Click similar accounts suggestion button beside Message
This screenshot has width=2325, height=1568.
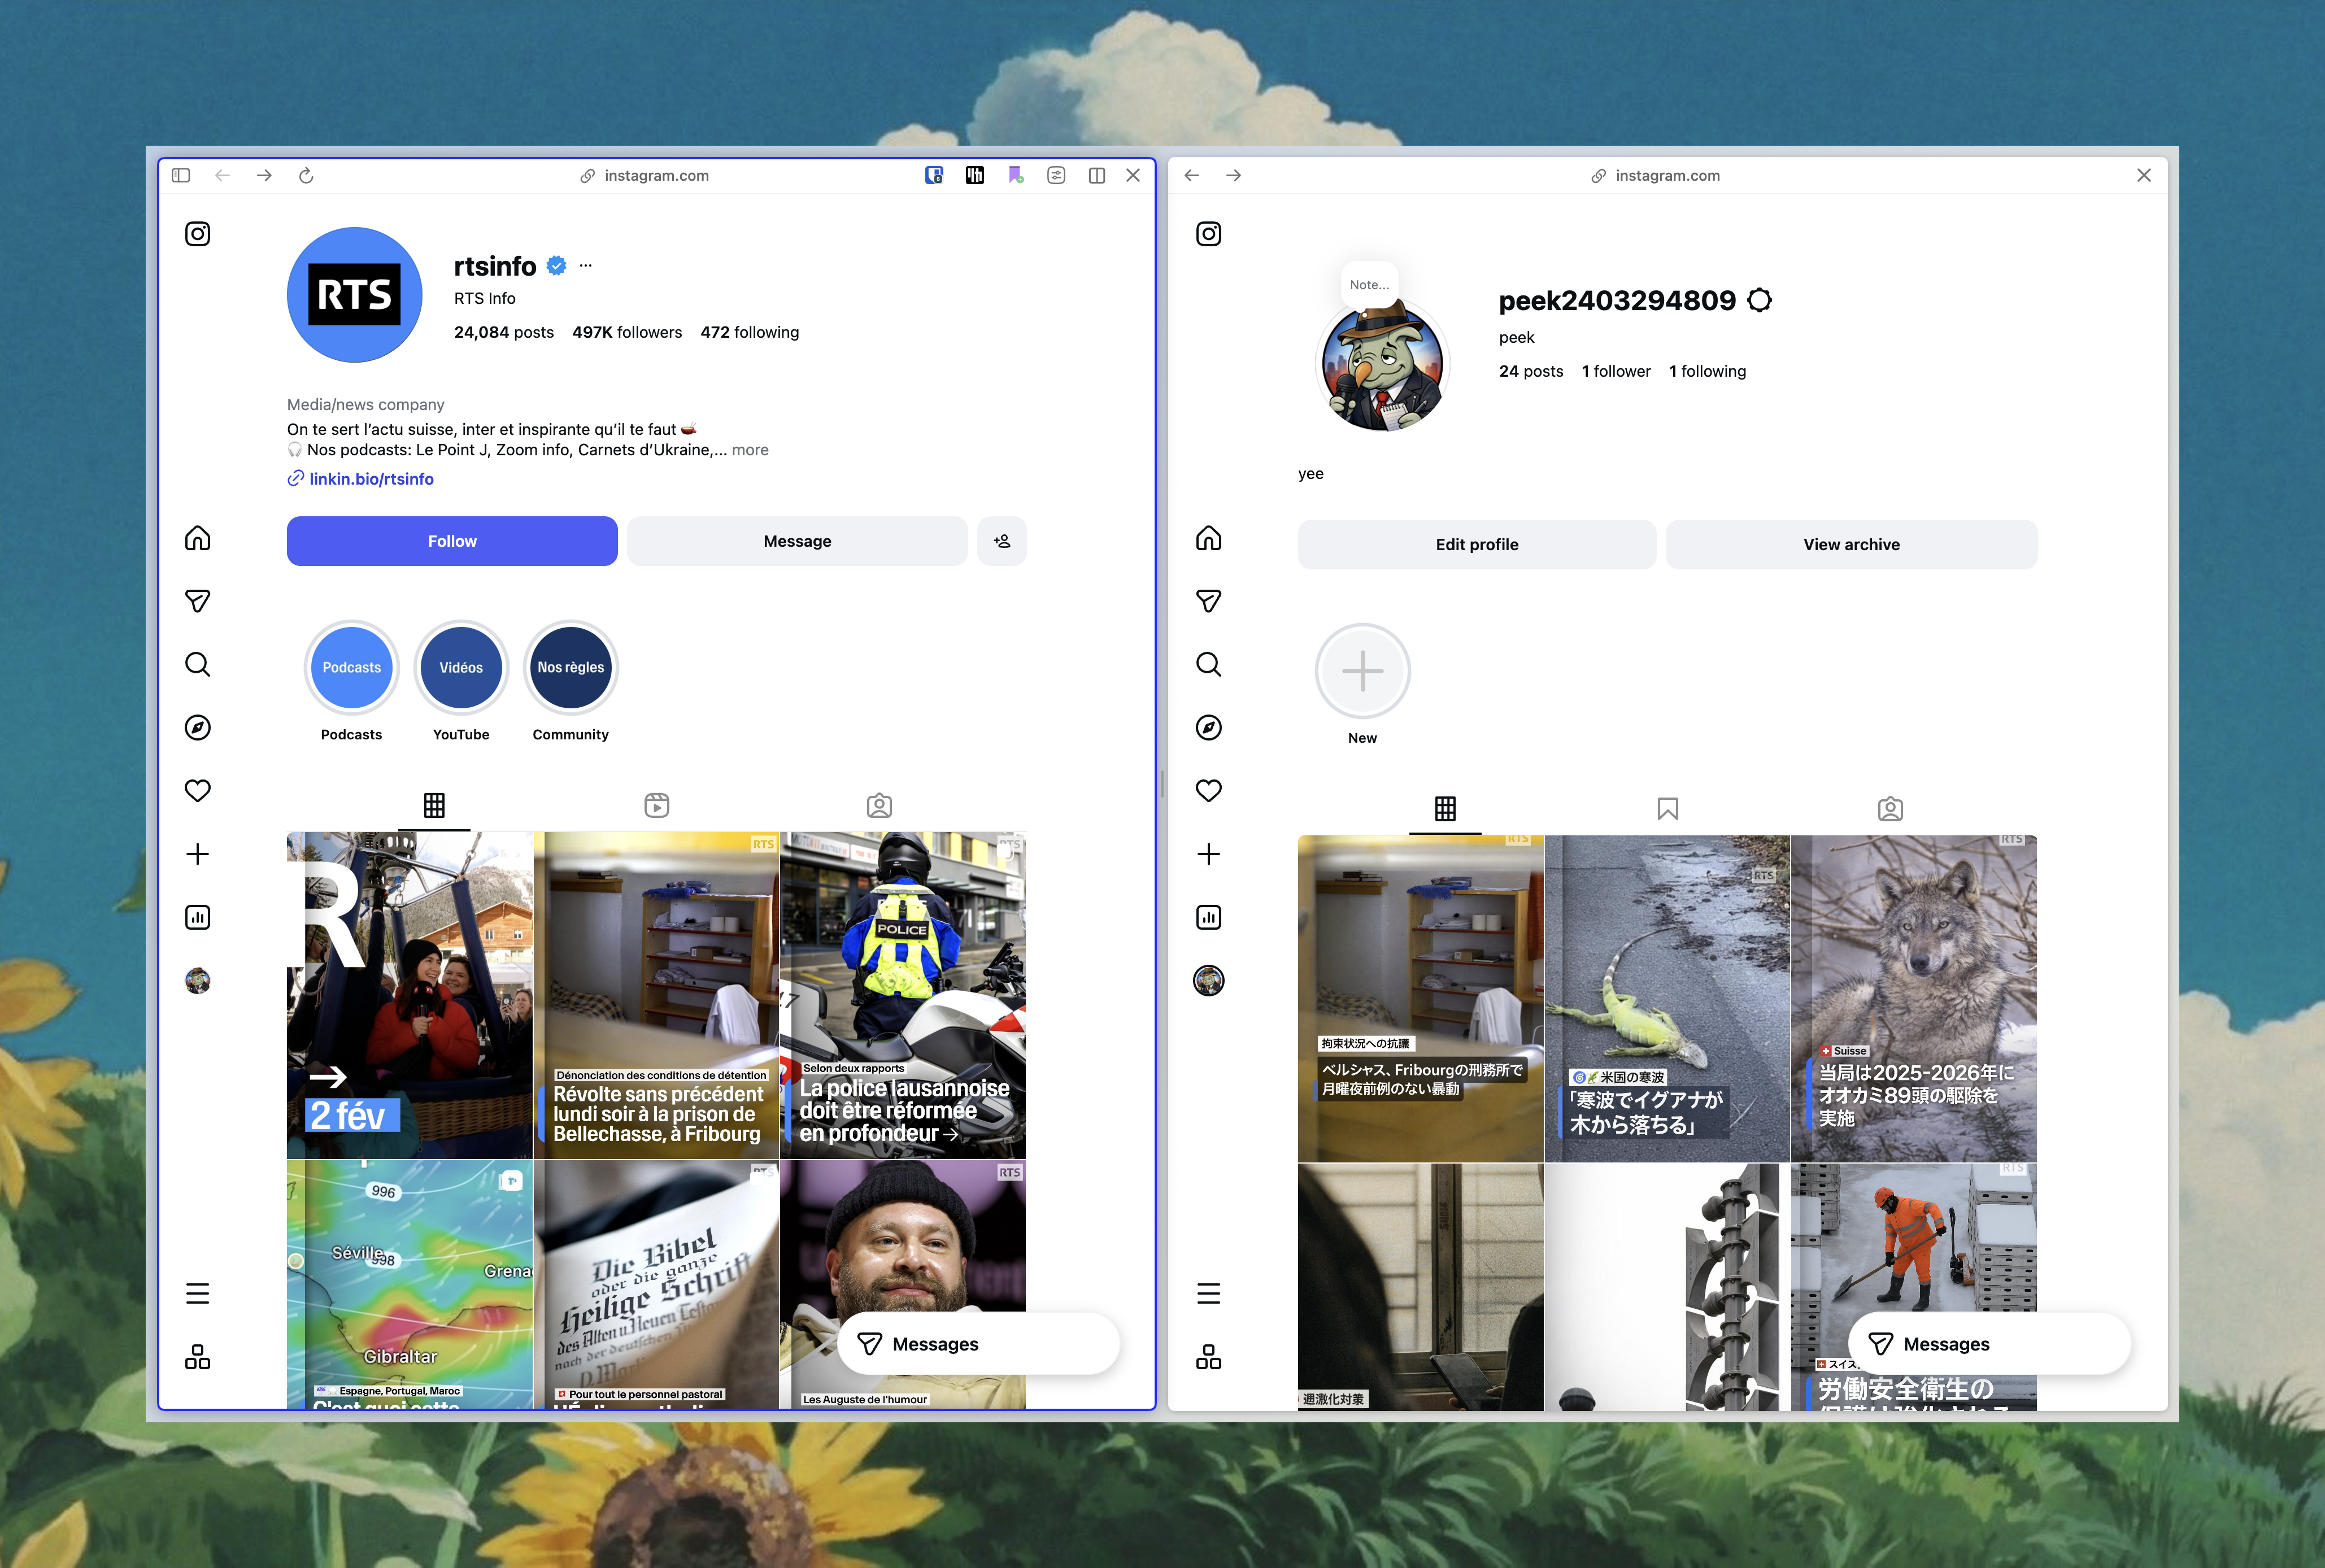pos(1001,541)
